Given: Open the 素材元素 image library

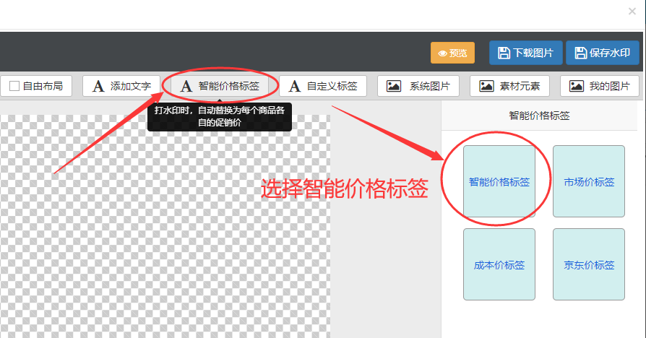Looking at the screenshot, I should [514, 86].
